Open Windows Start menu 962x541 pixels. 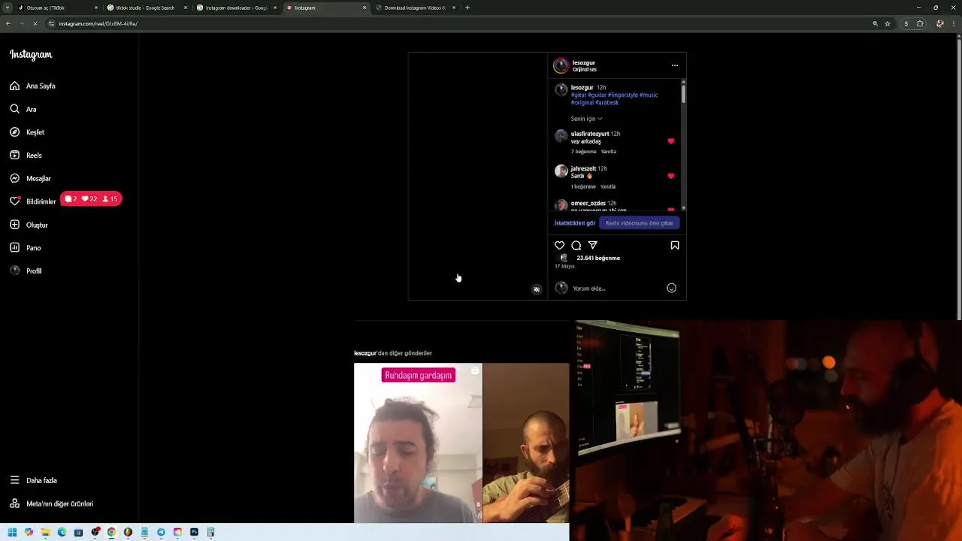(12, 532)
